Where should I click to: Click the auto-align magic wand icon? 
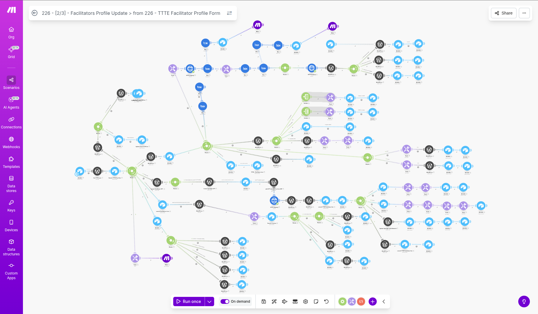(x=274, y=302)
